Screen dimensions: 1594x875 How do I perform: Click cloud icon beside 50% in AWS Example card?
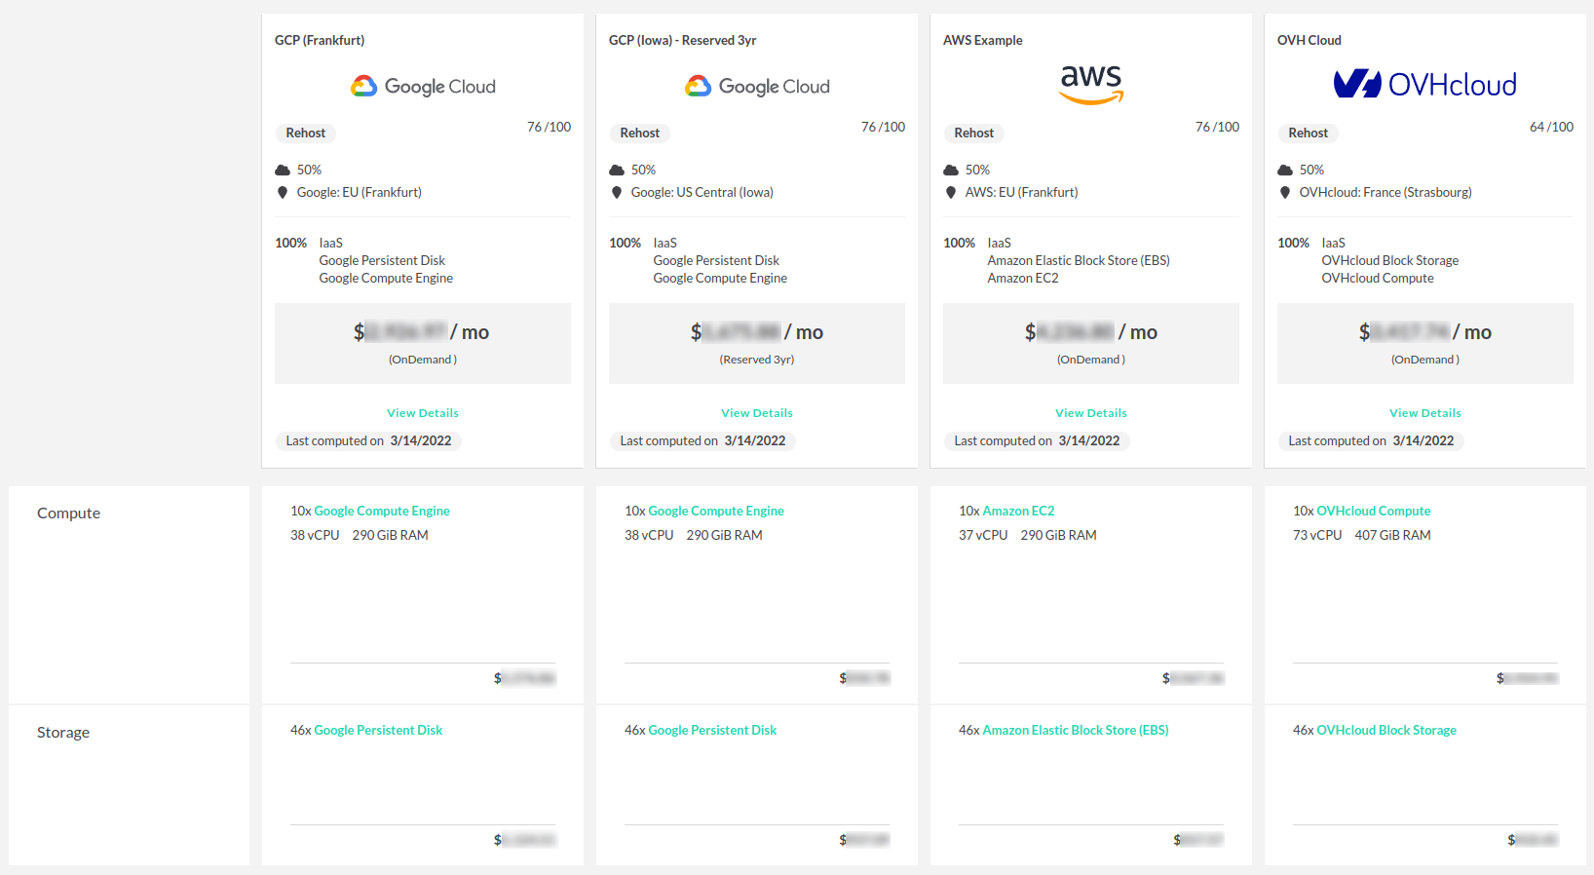tap(951, 170)
